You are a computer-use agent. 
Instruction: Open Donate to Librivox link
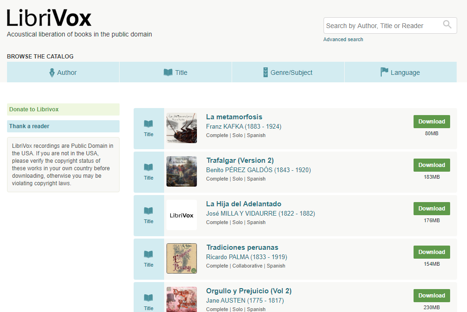[63, 109]
